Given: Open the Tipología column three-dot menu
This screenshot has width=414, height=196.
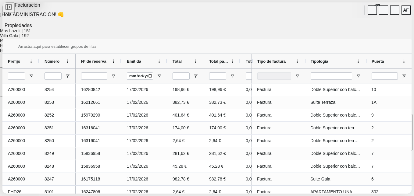Looking at the screenshot, I should pos(358,61).
